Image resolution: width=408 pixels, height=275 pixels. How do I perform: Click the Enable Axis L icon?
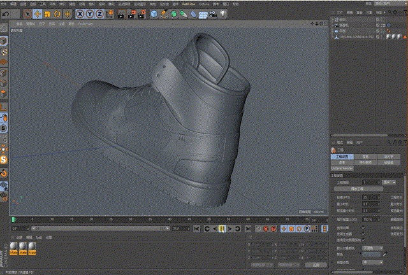click(x=3, y=106)
